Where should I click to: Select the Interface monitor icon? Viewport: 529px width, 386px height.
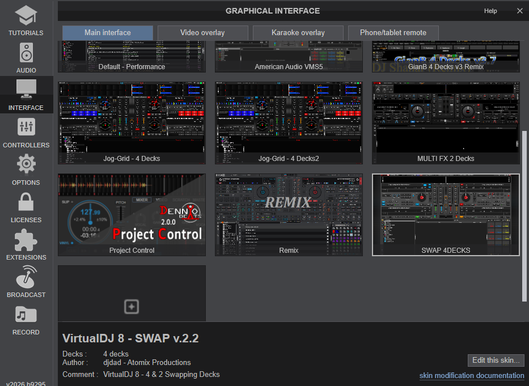[26, 90]
